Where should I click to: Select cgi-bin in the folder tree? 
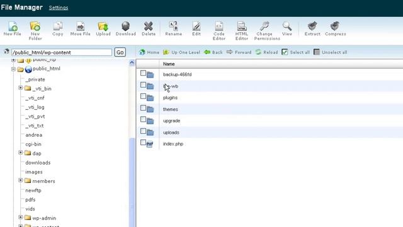pyautogui.click(x=33, y=144)
